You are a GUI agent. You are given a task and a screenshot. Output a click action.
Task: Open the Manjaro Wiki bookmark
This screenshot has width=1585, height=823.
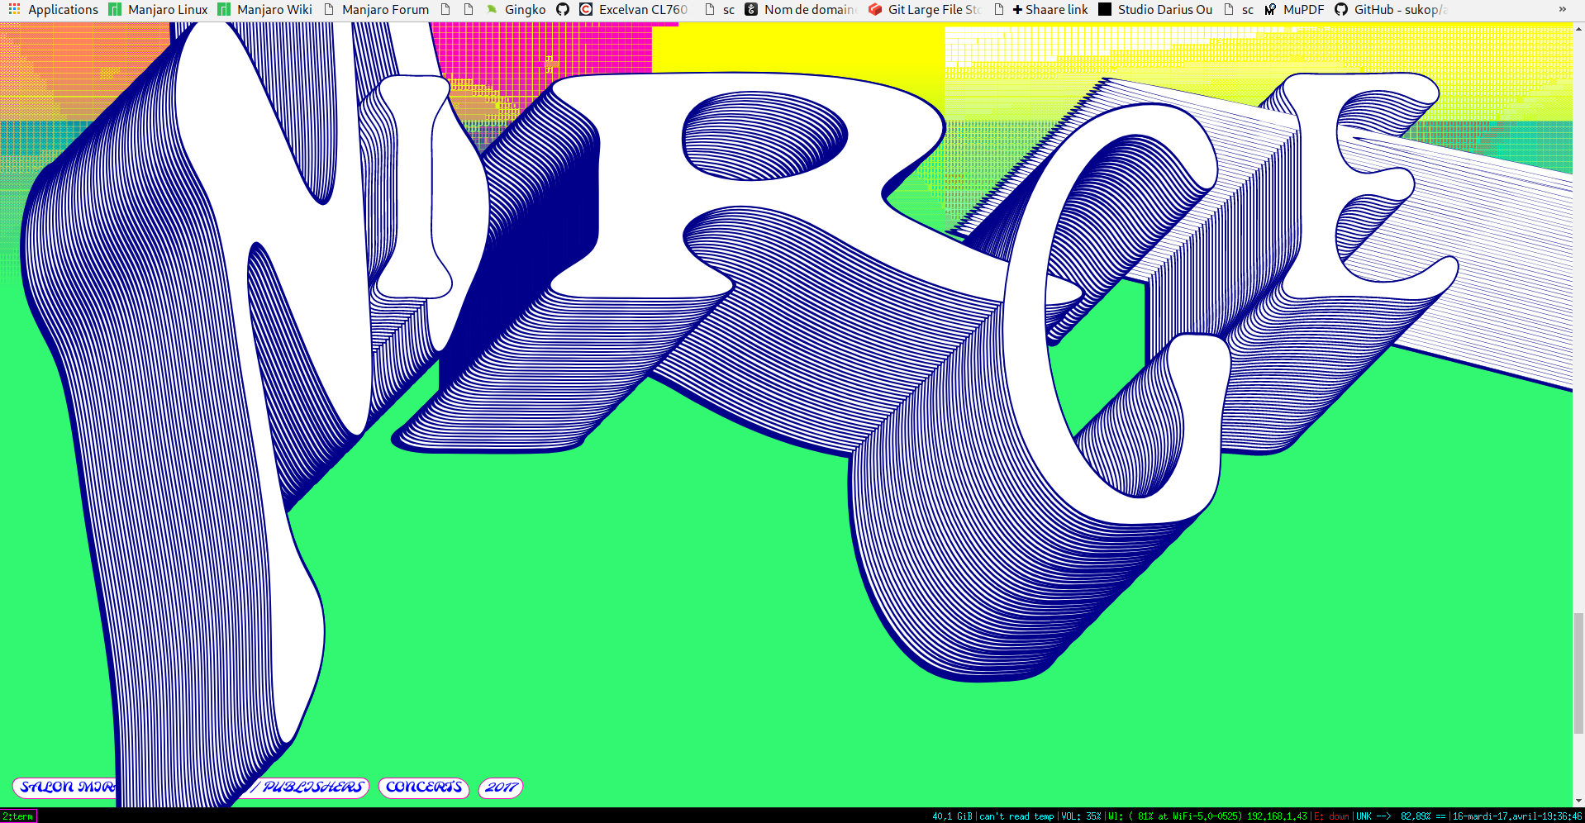(x=264, y=10)
